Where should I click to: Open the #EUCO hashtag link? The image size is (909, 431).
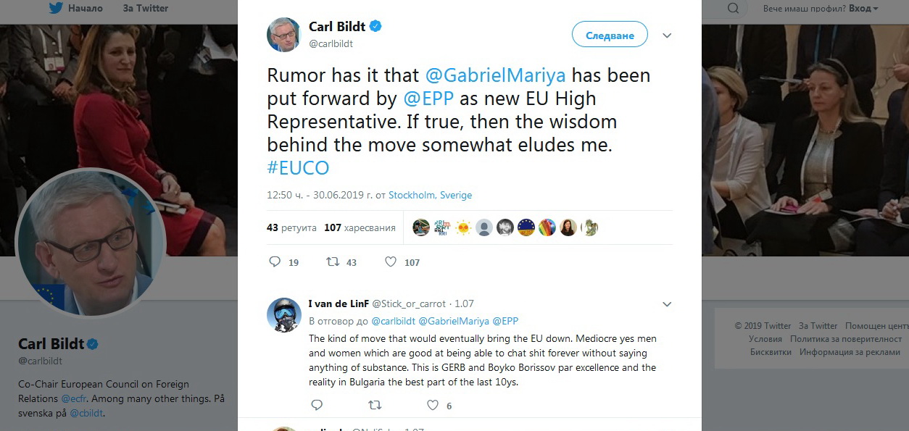coord(298,168)
